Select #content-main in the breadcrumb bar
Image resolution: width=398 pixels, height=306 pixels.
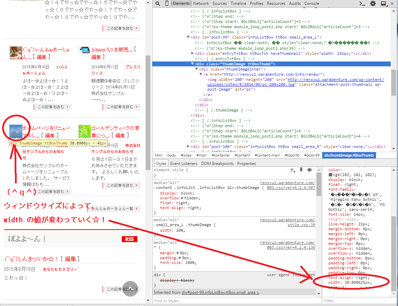(267, 155)
